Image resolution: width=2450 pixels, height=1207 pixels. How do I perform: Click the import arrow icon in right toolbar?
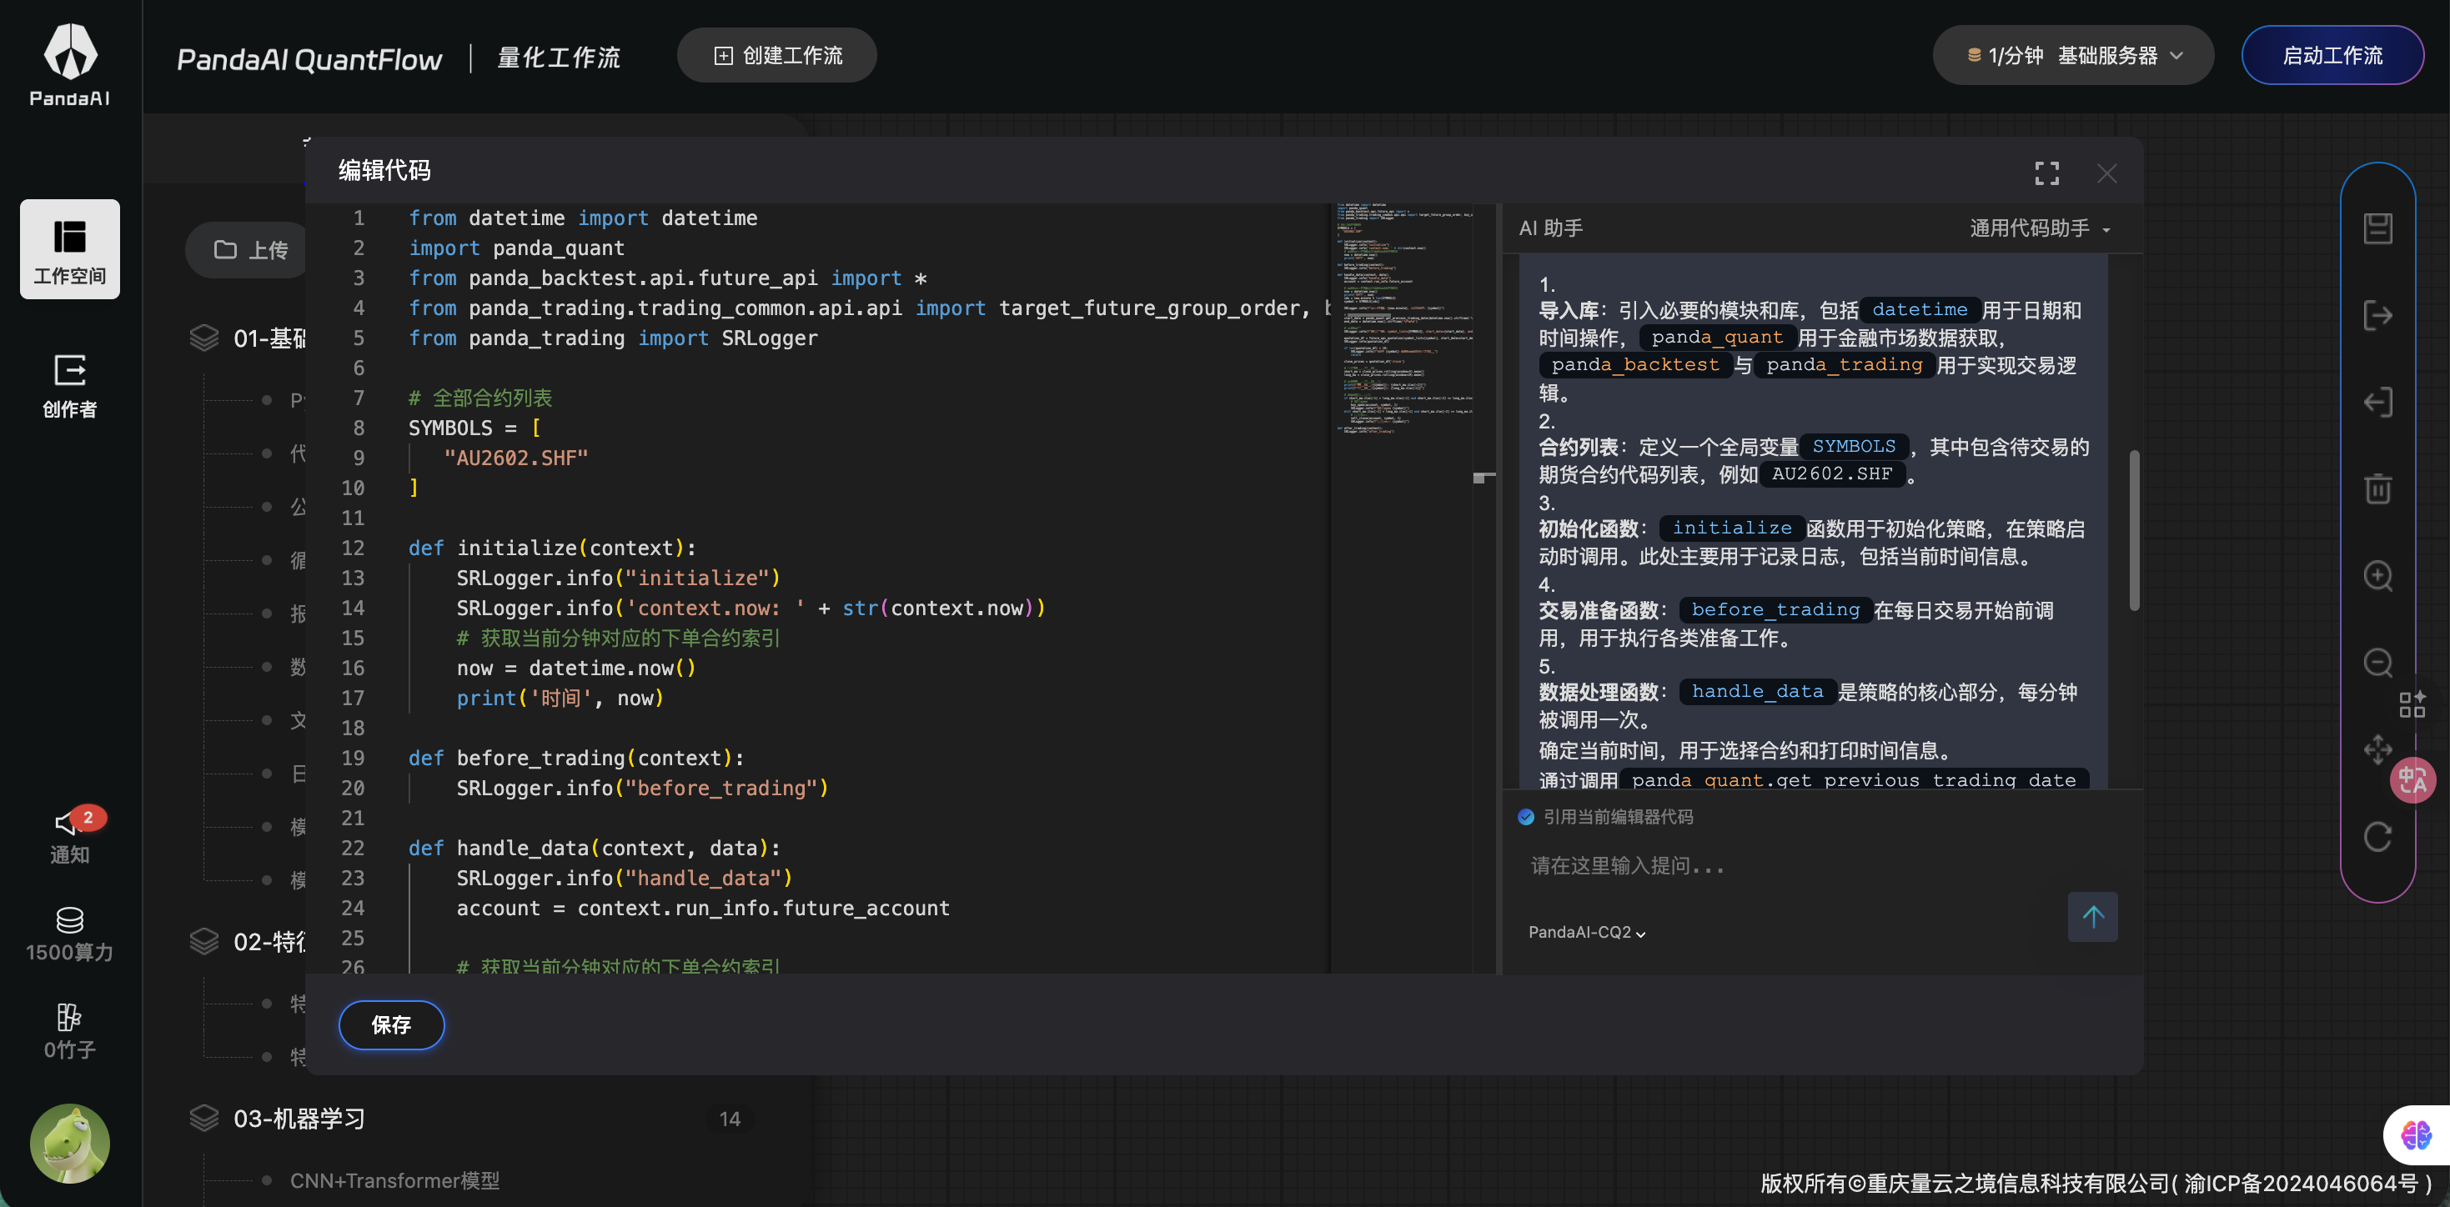point(2377,402)
